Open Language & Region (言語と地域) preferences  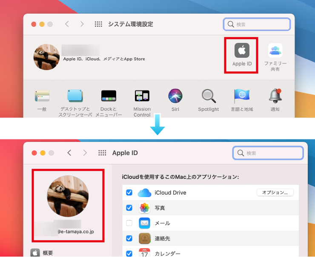pyautogui.click(x=242, y=96)
